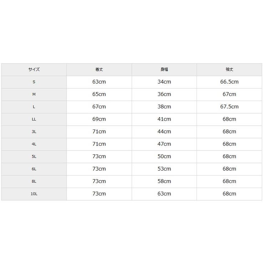
Task: Click the サイズ column header
Action: tap(34, 70)
